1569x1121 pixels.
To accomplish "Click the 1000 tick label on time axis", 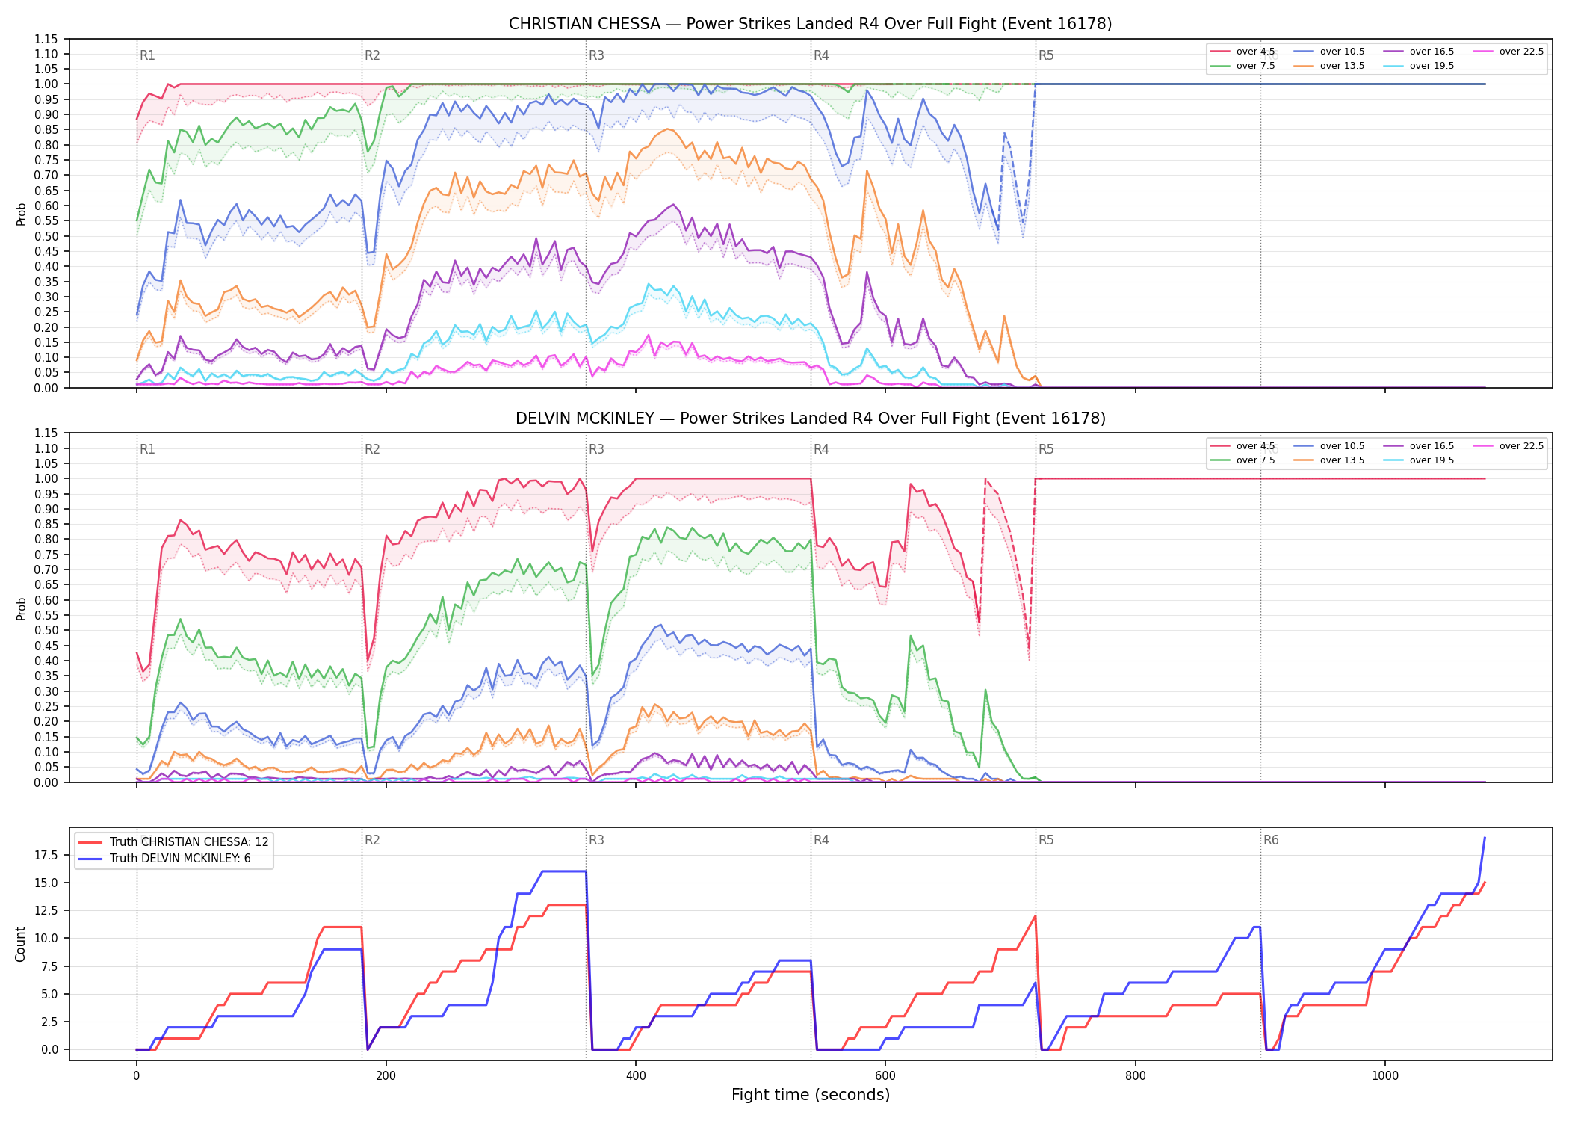I will click(x=1384, y=1075).
